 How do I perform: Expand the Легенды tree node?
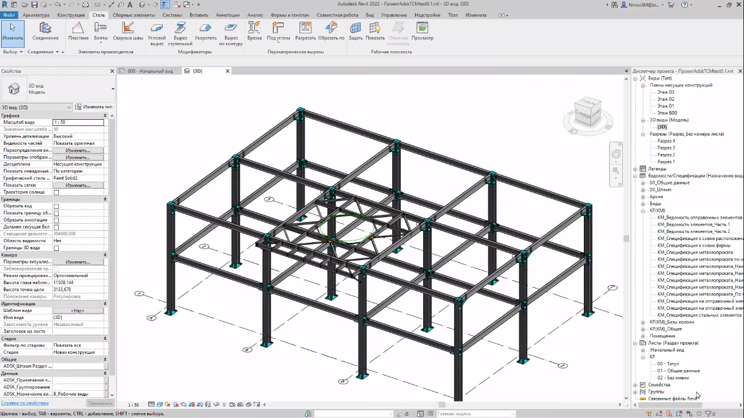pos(635,169)
